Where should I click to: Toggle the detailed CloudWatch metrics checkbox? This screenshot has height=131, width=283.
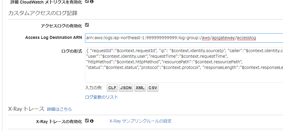click(87, 1)
